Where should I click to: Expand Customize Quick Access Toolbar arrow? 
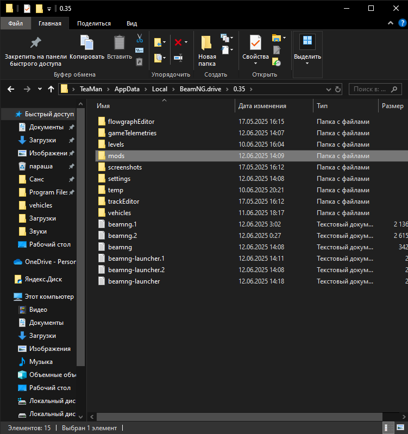point(49,9)
